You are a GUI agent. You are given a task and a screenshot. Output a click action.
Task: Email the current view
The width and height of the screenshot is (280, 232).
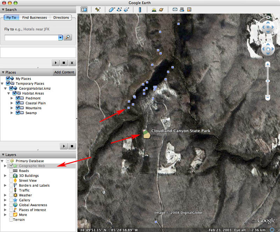(x=175, y=9)
